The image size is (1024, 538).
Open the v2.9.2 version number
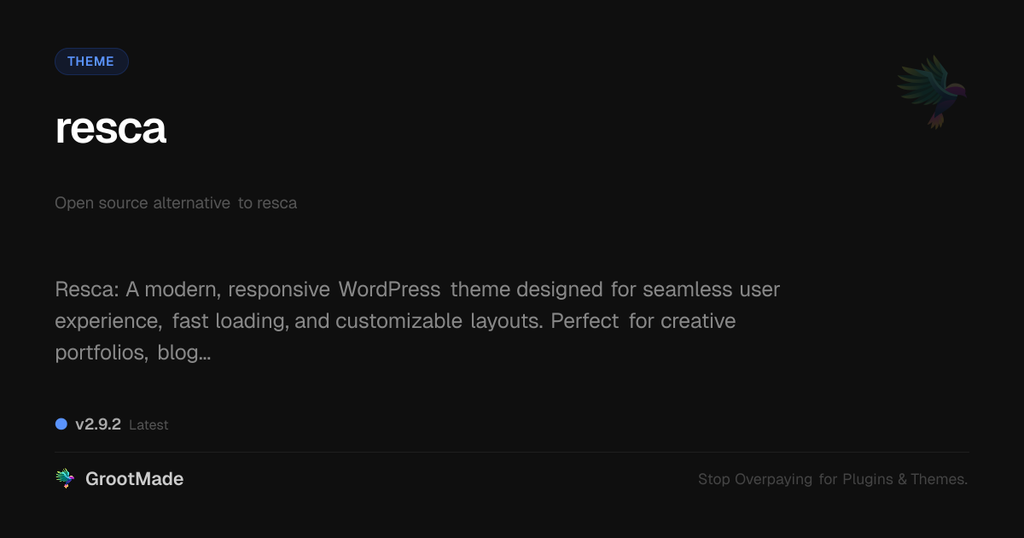(x=98, y=424)
